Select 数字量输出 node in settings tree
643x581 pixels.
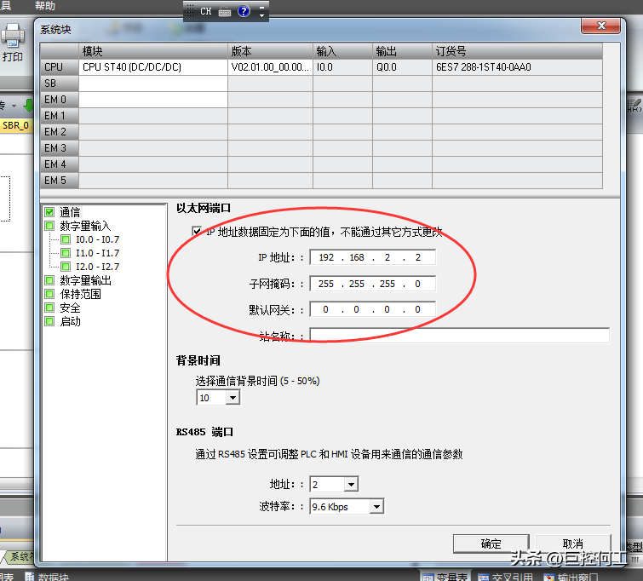[85, 280]
